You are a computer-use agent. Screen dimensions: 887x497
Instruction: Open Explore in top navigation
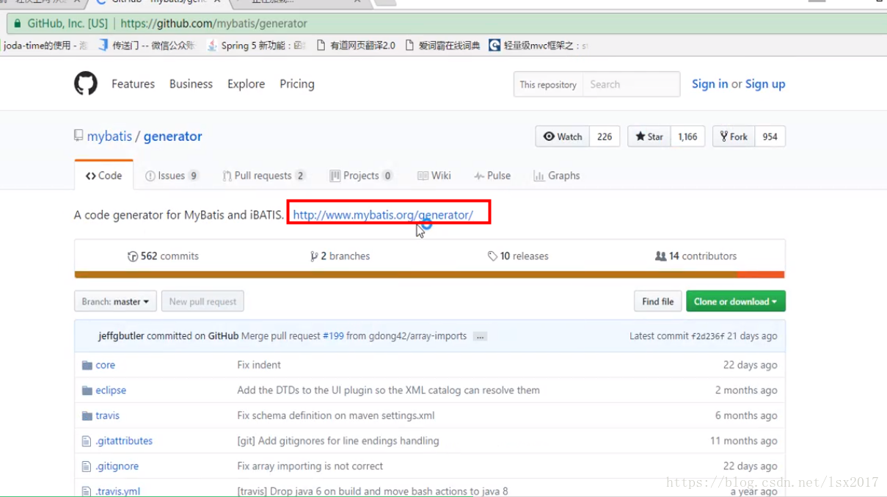tap(246, 84)
